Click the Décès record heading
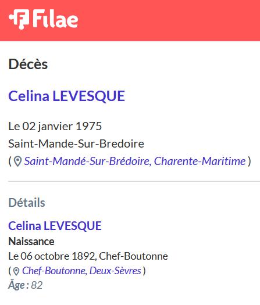The image size is (260, 305). (x=28, y=64)
